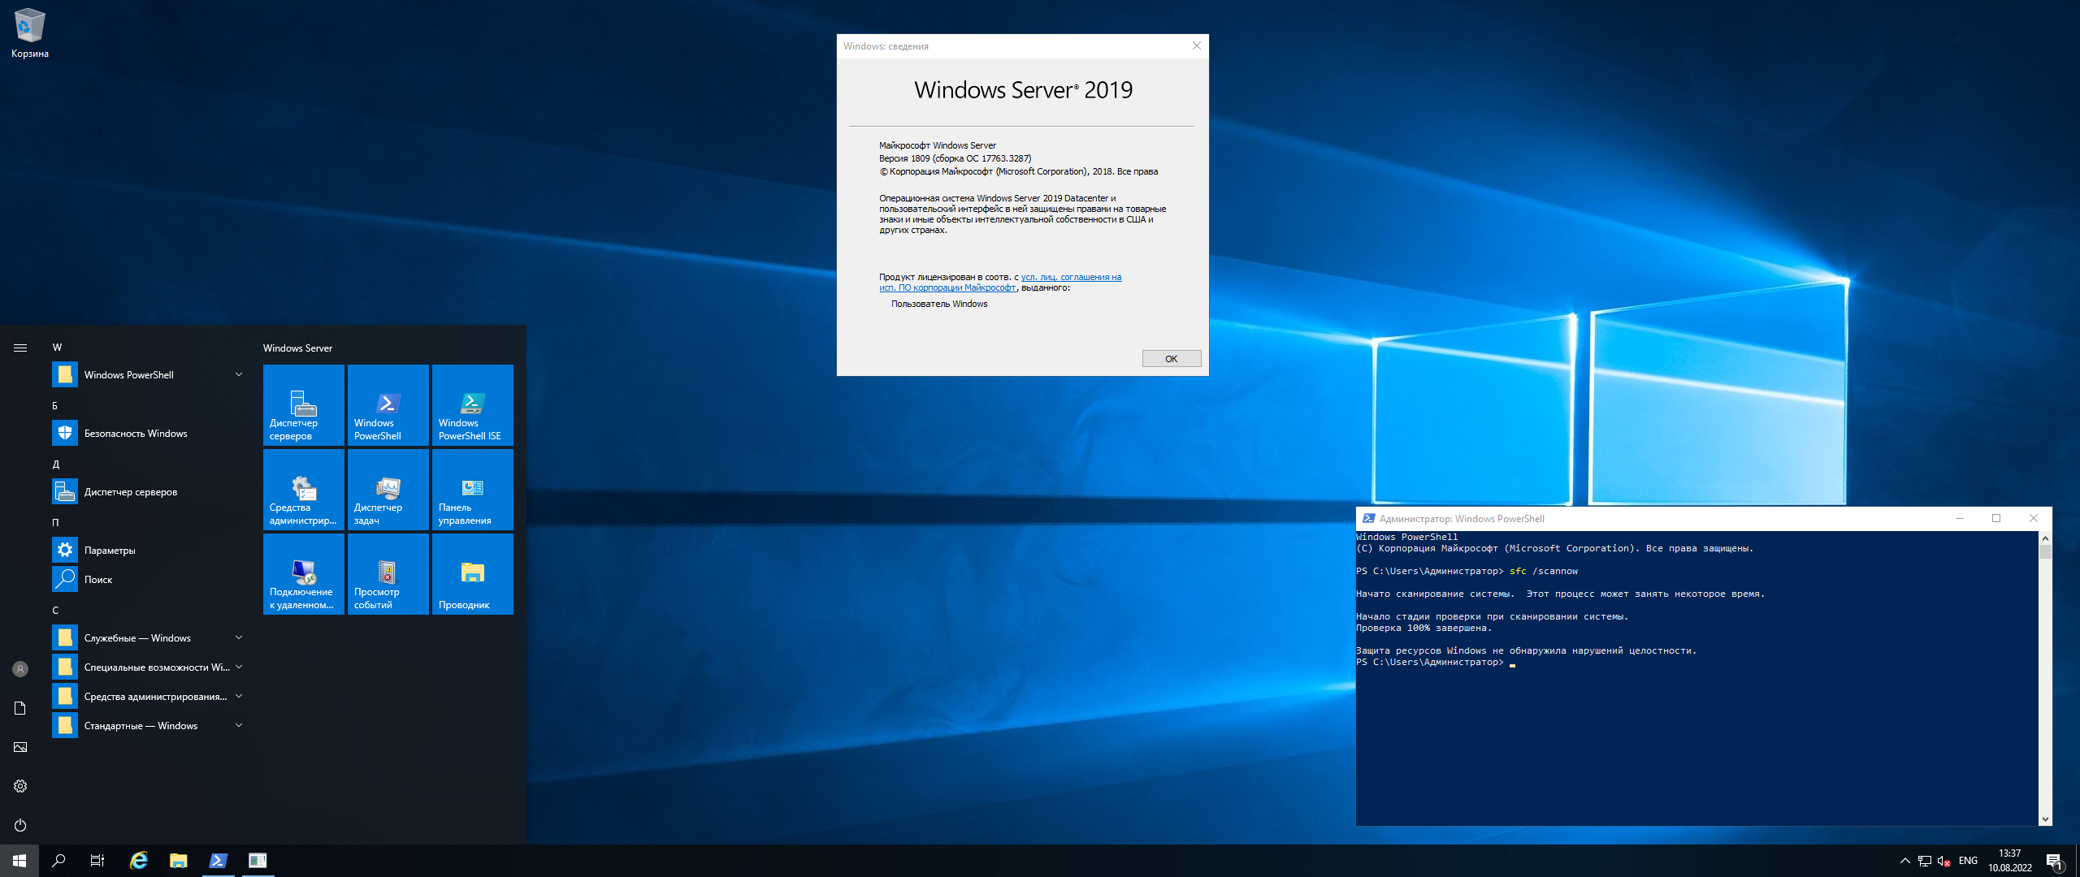The height and width of the screenshot is (877, 2080).
Task: Jump to letter Д in app list
Action: [56, 464]
